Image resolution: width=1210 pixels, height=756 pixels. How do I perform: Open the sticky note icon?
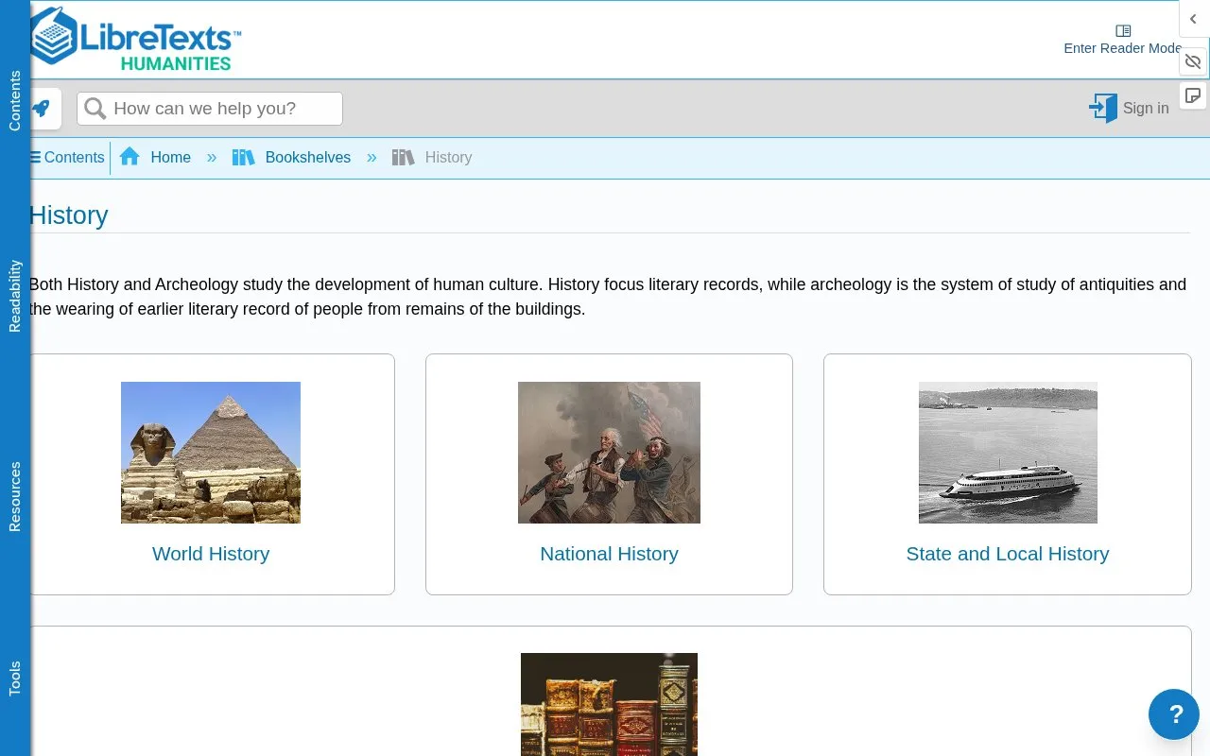point(1193,95)
